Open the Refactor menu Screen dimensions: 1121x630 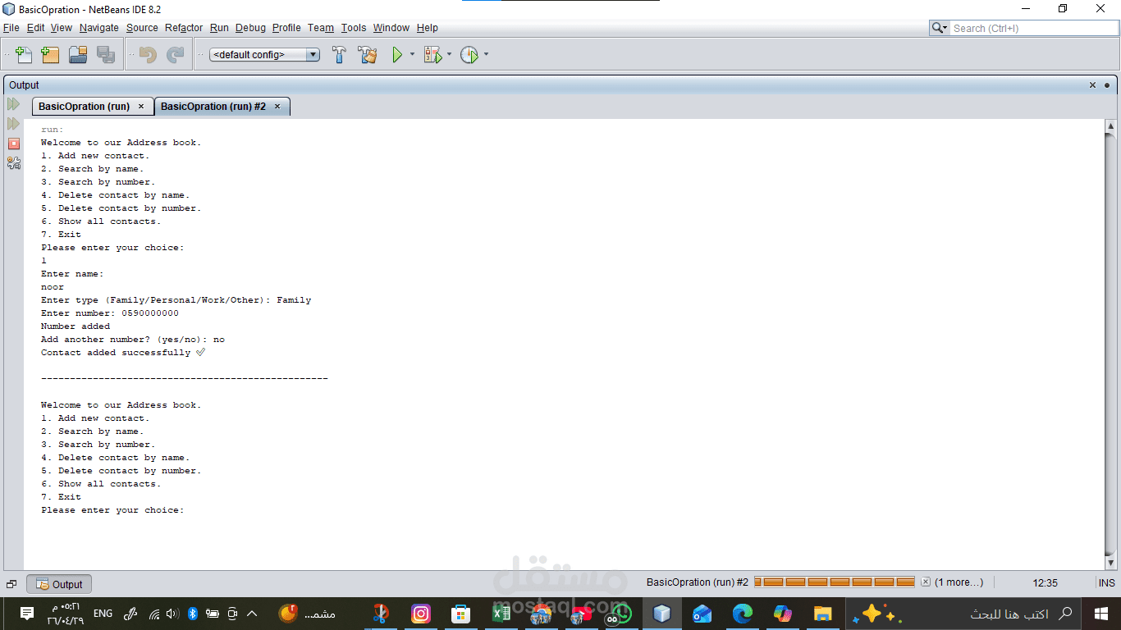[184, 28]
